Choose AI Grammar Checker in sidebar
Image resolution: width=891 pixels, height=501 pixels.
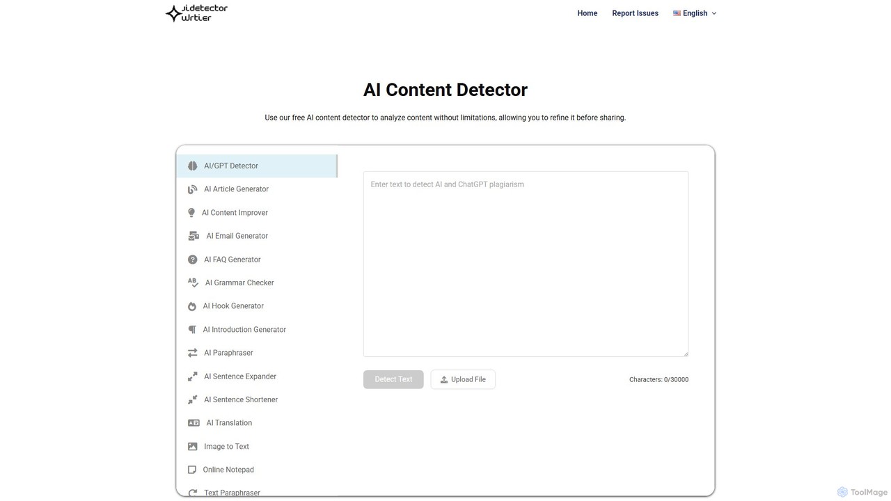(257, 283)
